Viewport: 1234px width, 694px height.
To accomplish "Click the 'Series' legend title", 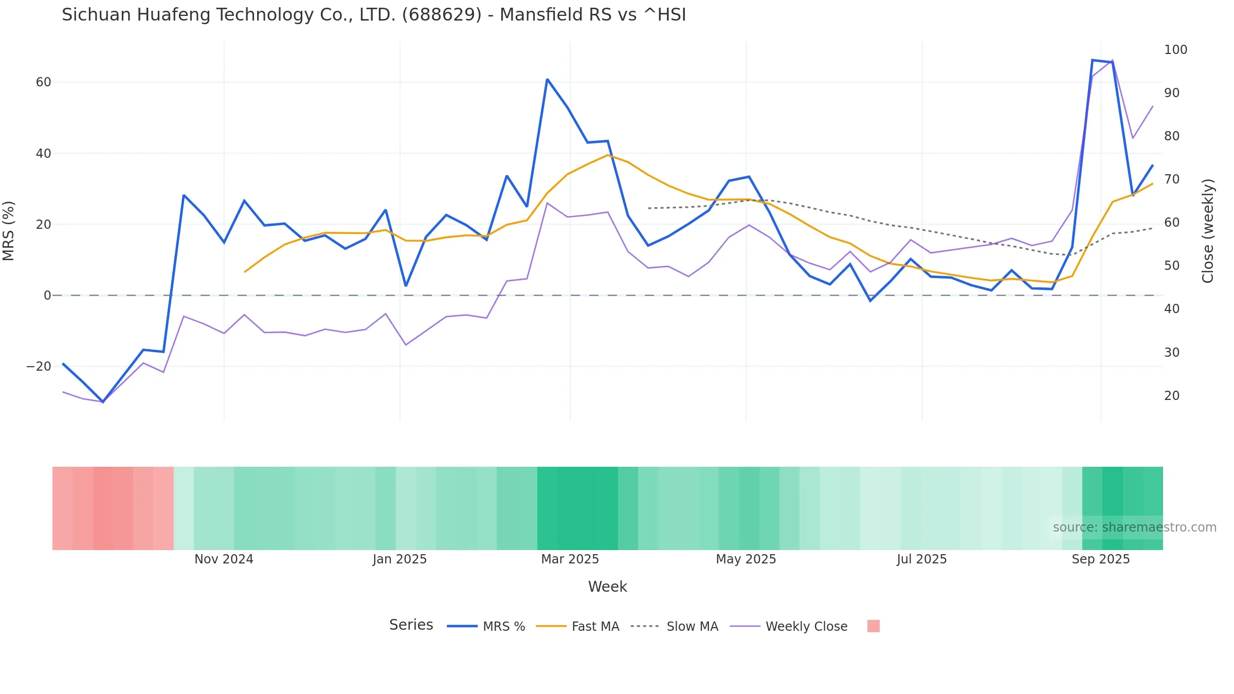I will pos(411,625).
